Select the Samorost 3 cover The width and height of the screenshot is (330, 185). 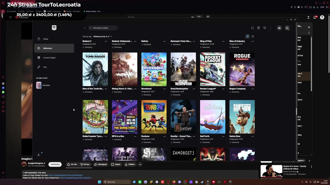point(183,154)
